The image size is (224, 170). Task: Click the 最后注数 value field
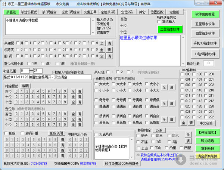click(209, 63)
